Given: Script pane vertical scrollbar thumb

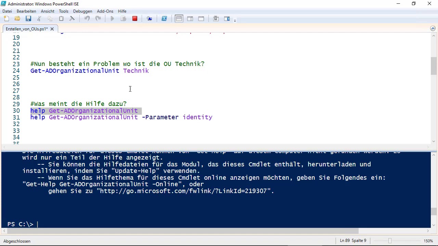Looking at the screenshot, I should (x=434, y=66).
